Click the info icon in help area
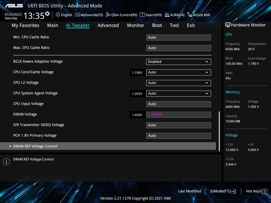 coord(6,162)
